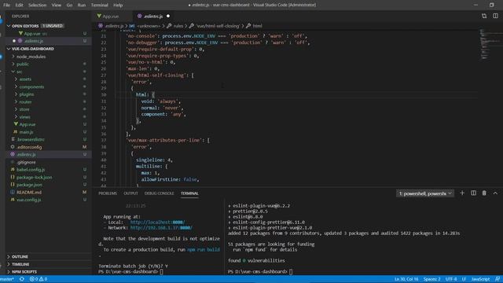Expand the components folder
The height and width of the screenshot is (283, 503).
tap(31, 87)
